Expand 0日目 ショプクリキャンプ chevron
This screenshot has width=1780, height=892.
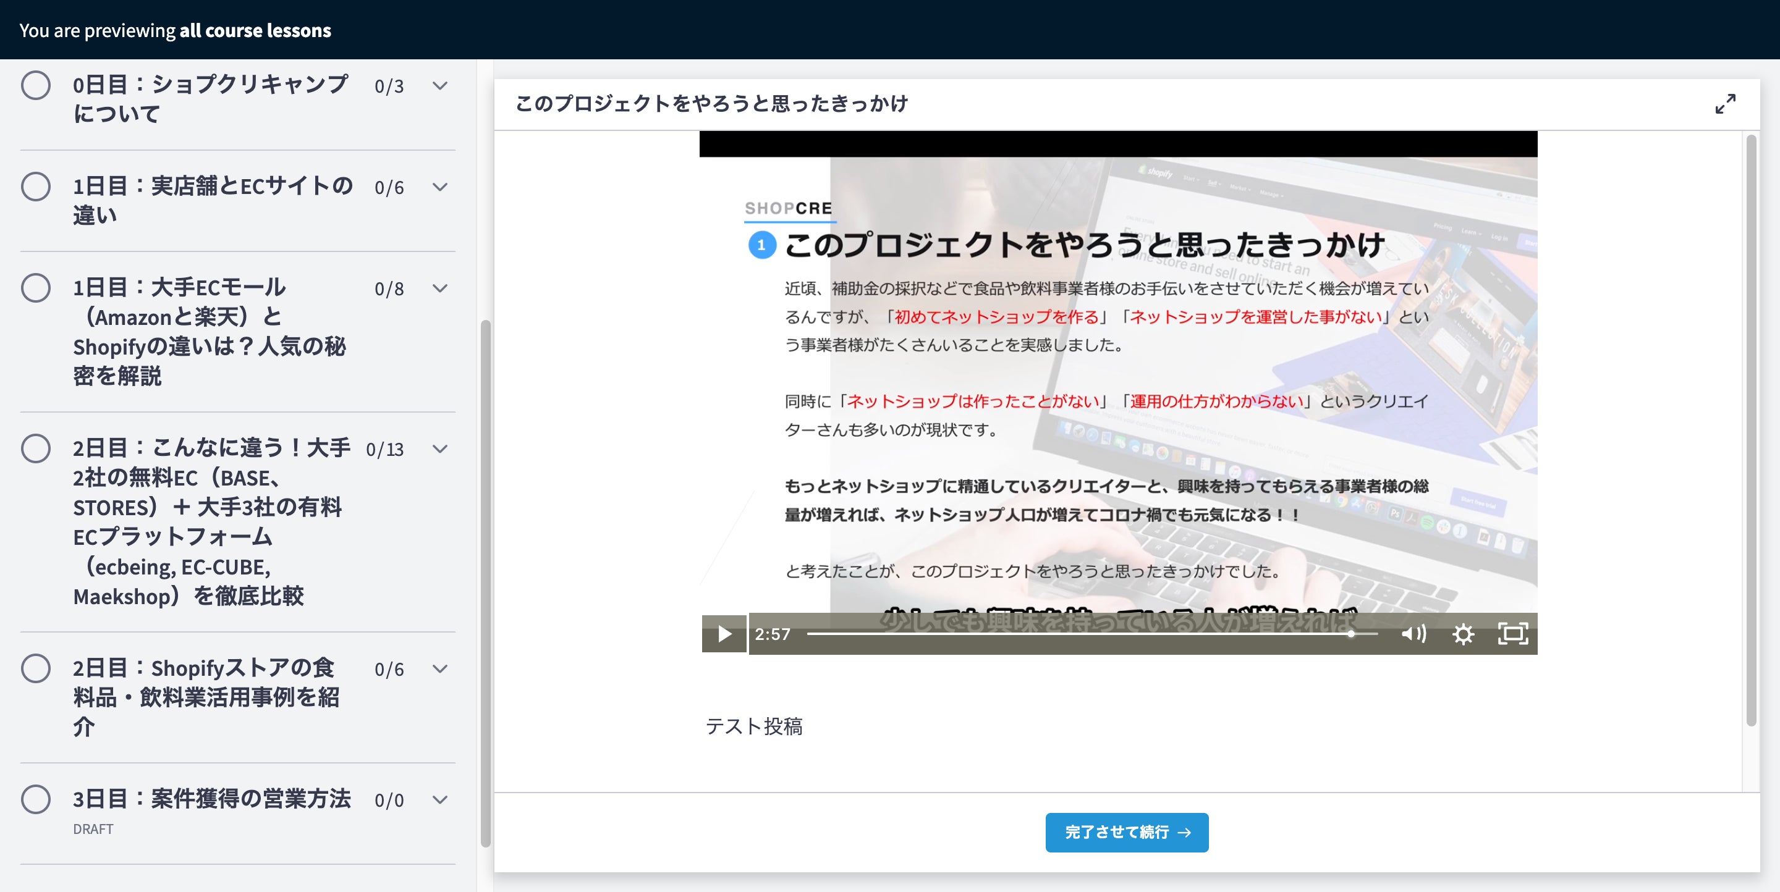click(x=440, y=86)
